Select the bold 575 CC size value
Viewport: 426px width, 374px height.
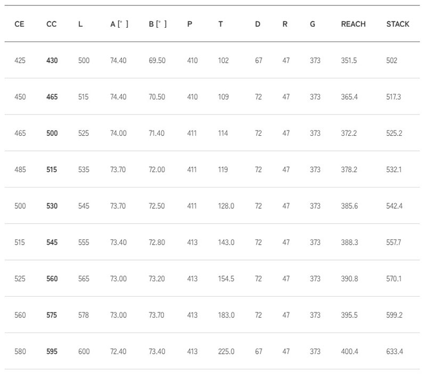(52, 315)
